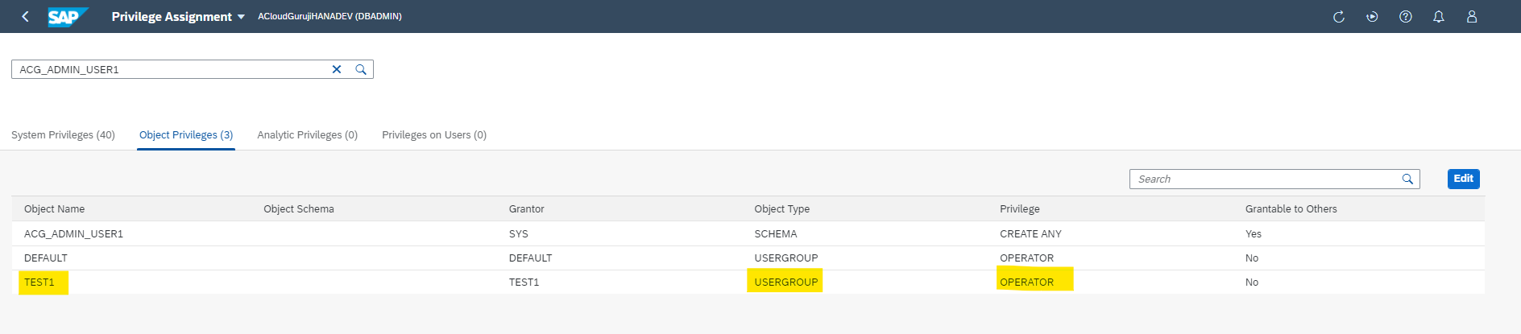
Task: Click inside the table Search input
Action: pyautogui.click(x=1265, y=179)
